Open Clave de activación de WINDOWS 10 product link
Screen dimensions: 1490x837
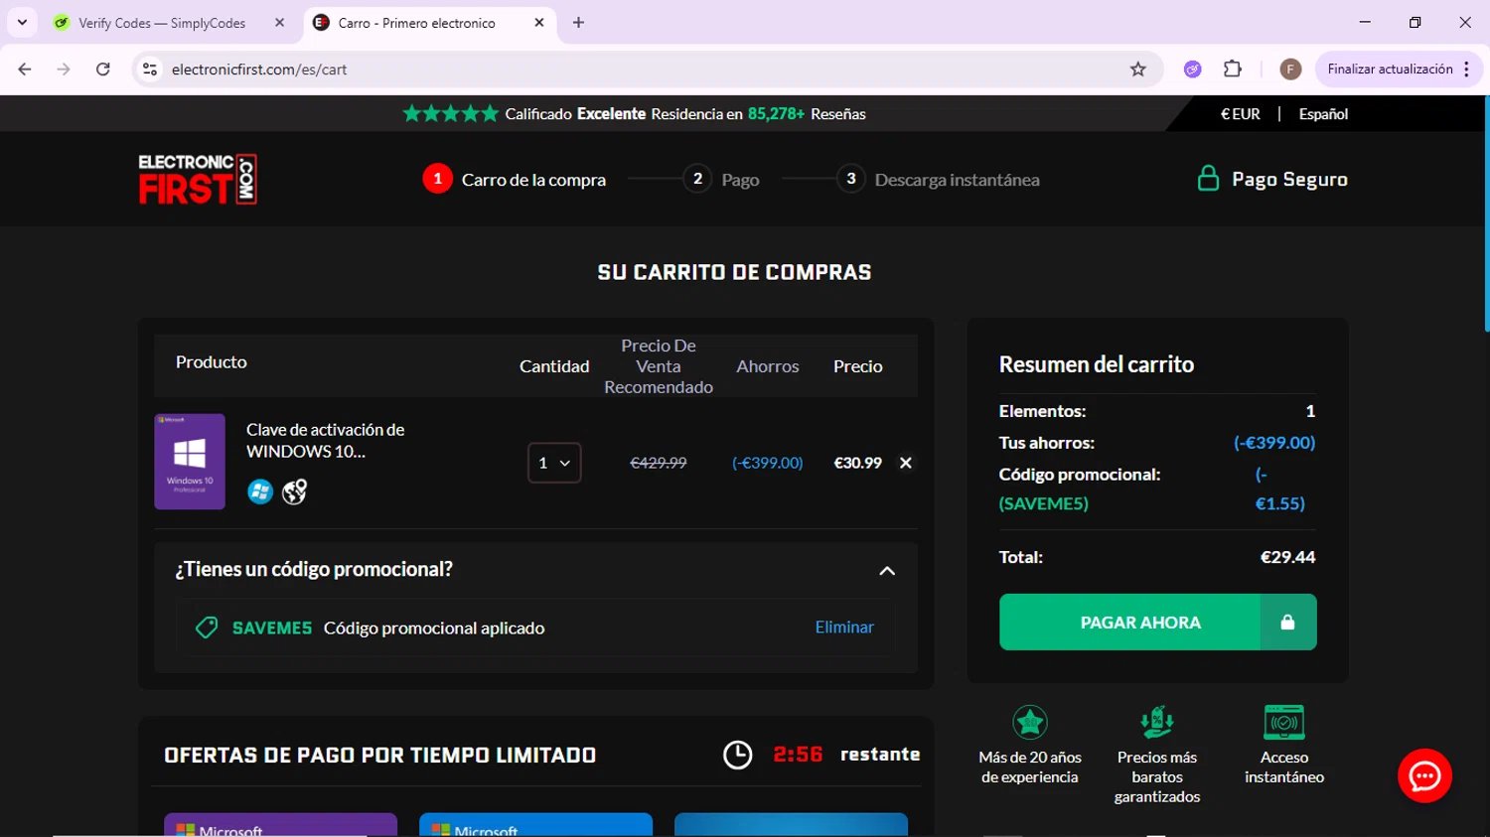pos(326,440)
